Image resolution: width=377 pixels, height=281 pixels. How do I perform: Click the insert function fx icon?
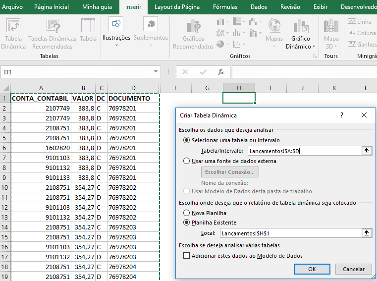221,72
